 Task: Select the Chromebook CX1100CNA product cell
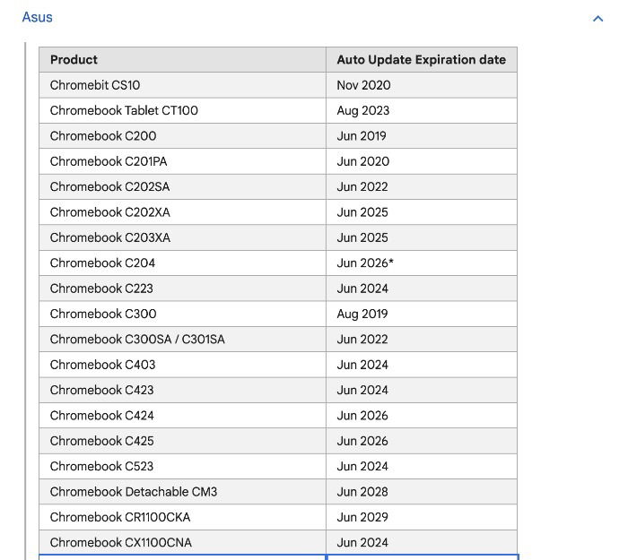tap(121, 542)
